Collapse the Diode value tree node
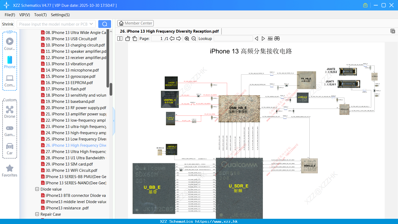This screenshot has height=224, width=398. (37, 189)
